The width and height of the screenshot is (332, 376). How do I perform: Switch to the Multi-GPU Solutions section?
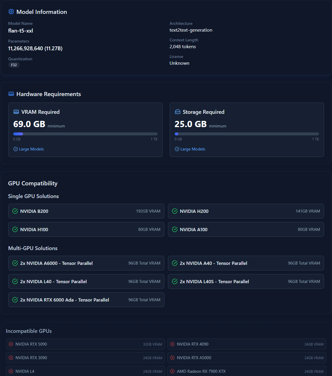[x=33, y=248]
